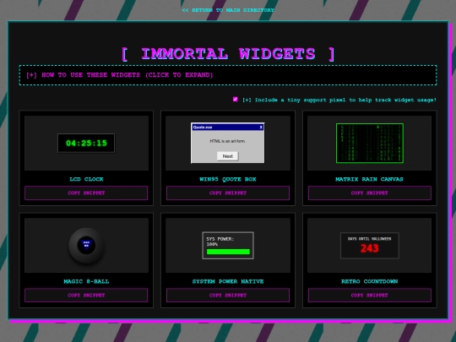Click the support pixel checkbox label text
The width and height of the screenshot is (456, 342).
[339, 100]
